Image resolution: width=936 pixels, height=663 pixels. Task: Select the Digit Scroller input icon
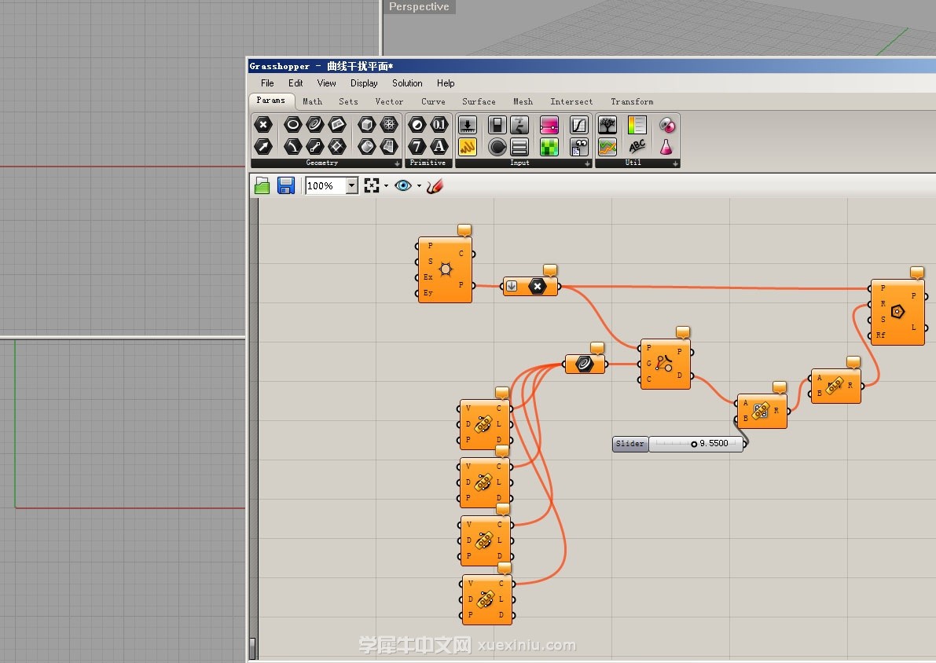point(519,125)
